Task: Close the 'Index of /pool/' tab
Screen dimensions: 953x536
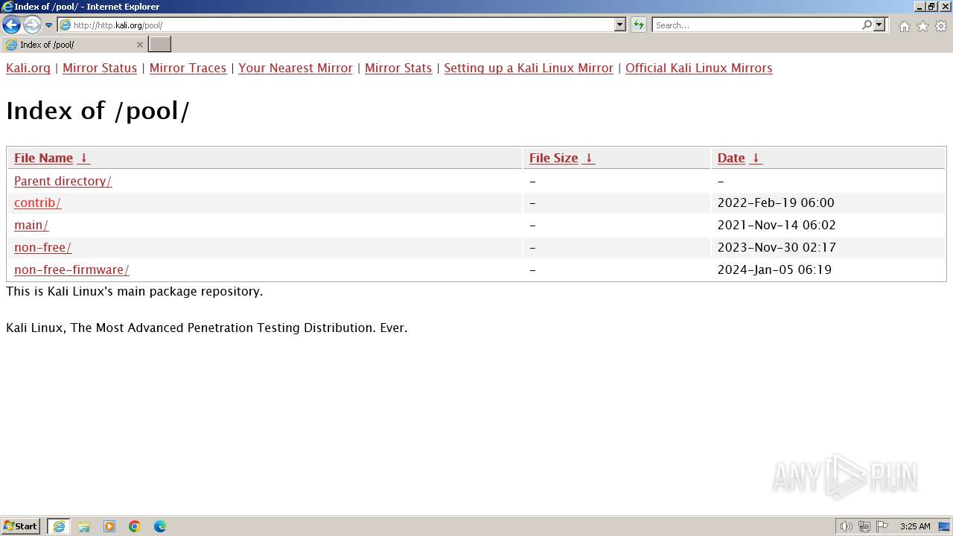Action: click(x=139, y=45)
